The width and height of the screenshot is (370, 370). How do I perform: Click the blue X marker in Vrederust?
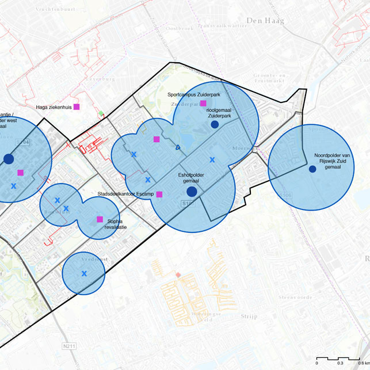(x=84, y=273)
